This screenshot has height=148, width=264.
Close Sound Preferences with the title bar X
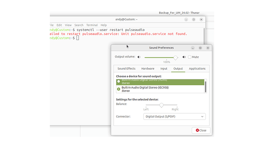tap(208, 48)
